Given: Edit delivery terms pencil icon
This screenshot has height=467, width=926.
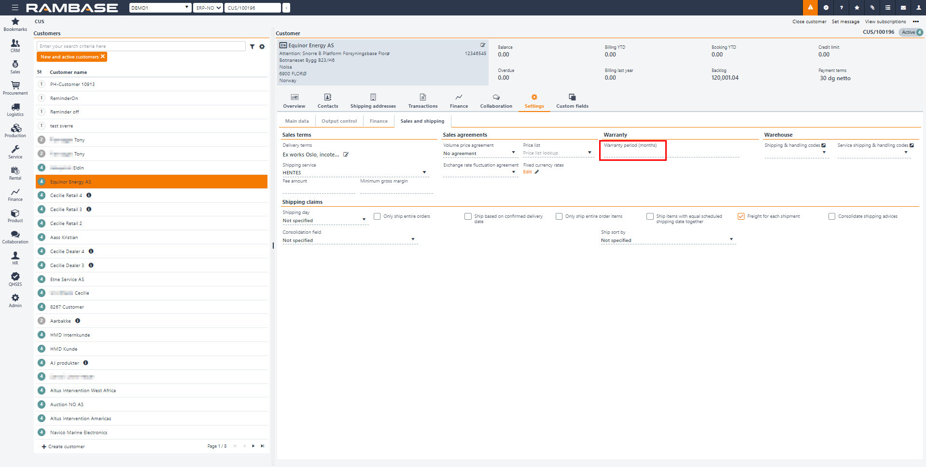Looking at the screenshot, I should 346,155.
